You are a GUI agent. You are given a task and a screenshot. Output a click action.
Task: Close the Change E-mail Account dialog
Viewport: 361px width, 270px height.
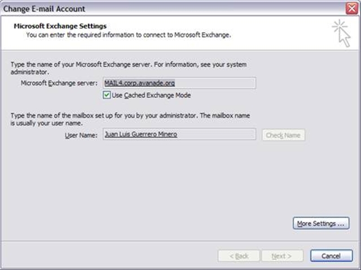point(352,8)
